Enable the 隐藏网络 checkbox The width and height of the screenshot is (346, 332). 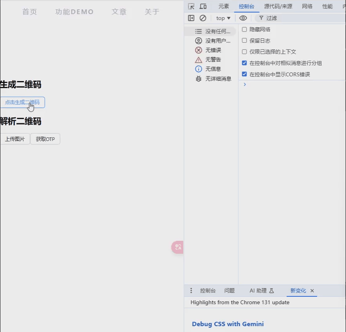244,29
